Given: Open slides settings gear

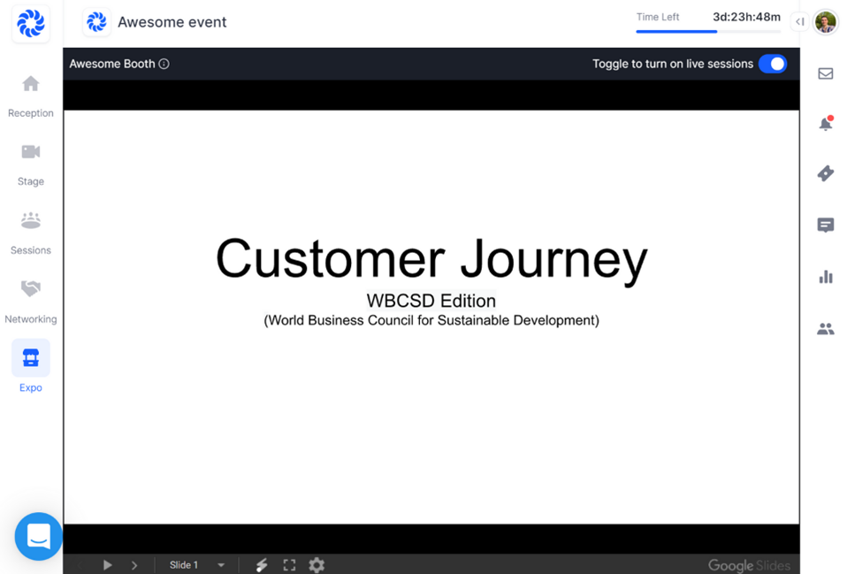Looking at the screenshot, I should (x=317, y=565).
